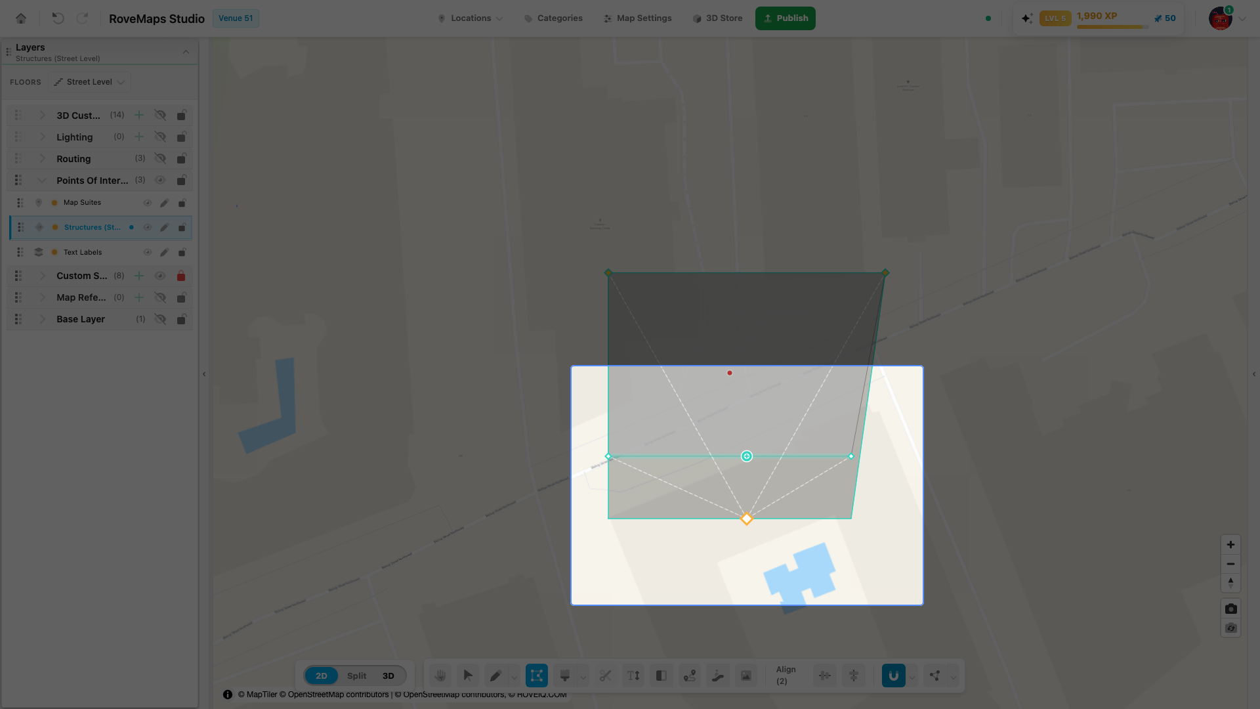The width and height of the screenshot is (1260, 709).
Task: Switch to the 3D view tab
Action: (x=388, y=676)
